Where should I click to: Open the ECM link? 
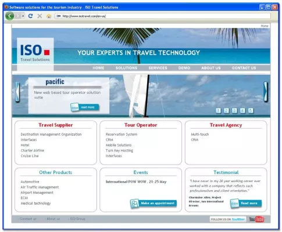(24, 198)
